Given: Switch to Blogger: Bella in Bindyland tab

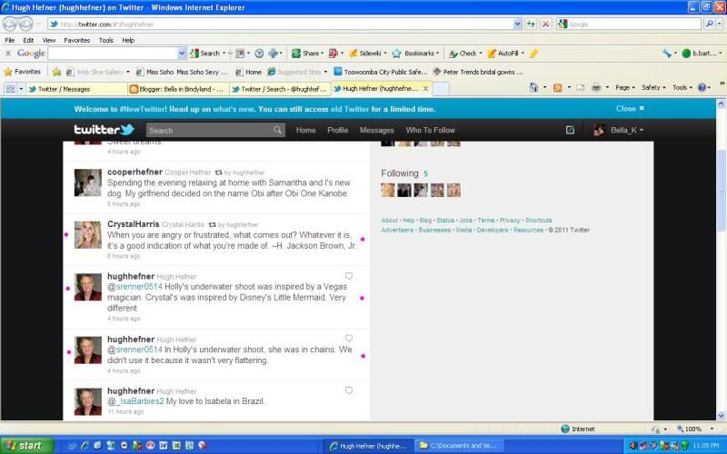Looking at the screenshot, I should click(x=178, y=89).
